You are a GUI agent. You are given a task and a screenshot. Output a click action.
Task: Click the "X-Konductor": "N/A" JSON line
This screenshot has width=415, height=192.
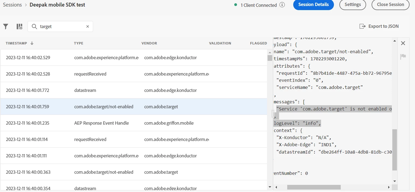(304, 137)
